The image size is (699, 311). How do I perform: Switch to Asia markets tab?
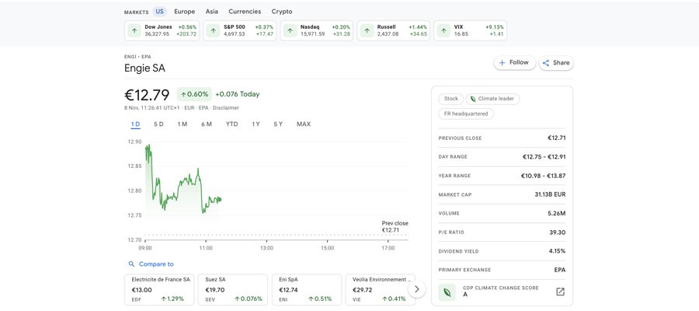pos(212,12)
